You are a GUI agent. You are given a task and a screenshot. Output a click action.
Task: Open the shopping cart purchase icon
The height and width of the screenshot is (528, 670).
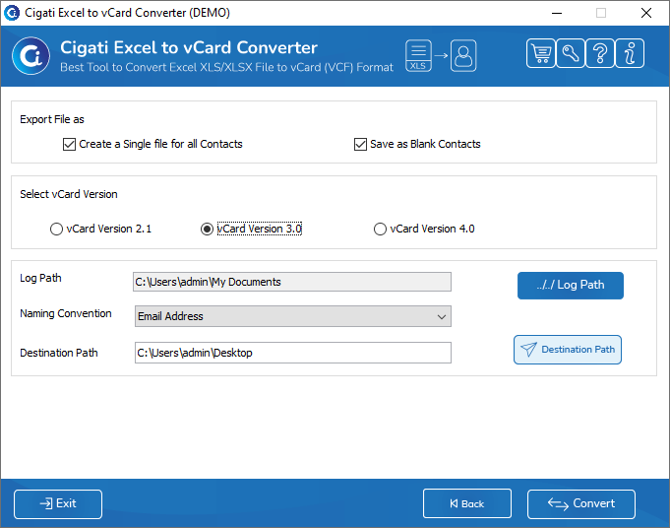point(541,53)
